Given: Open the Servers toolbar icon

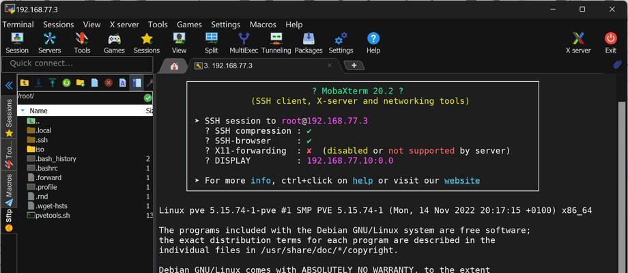Looking at the screenshot, I should [49, 43].
